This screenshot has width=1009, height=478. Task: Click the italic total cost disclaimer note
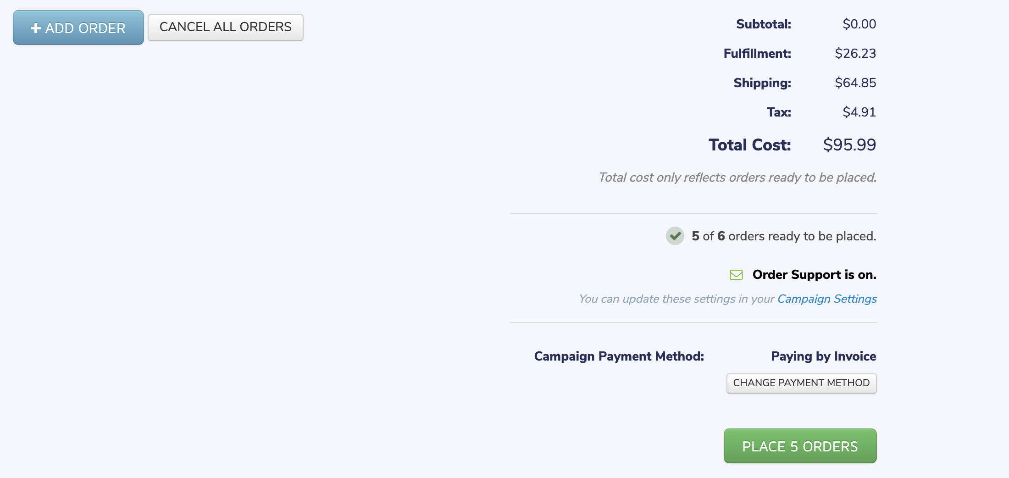coord(737,178)
